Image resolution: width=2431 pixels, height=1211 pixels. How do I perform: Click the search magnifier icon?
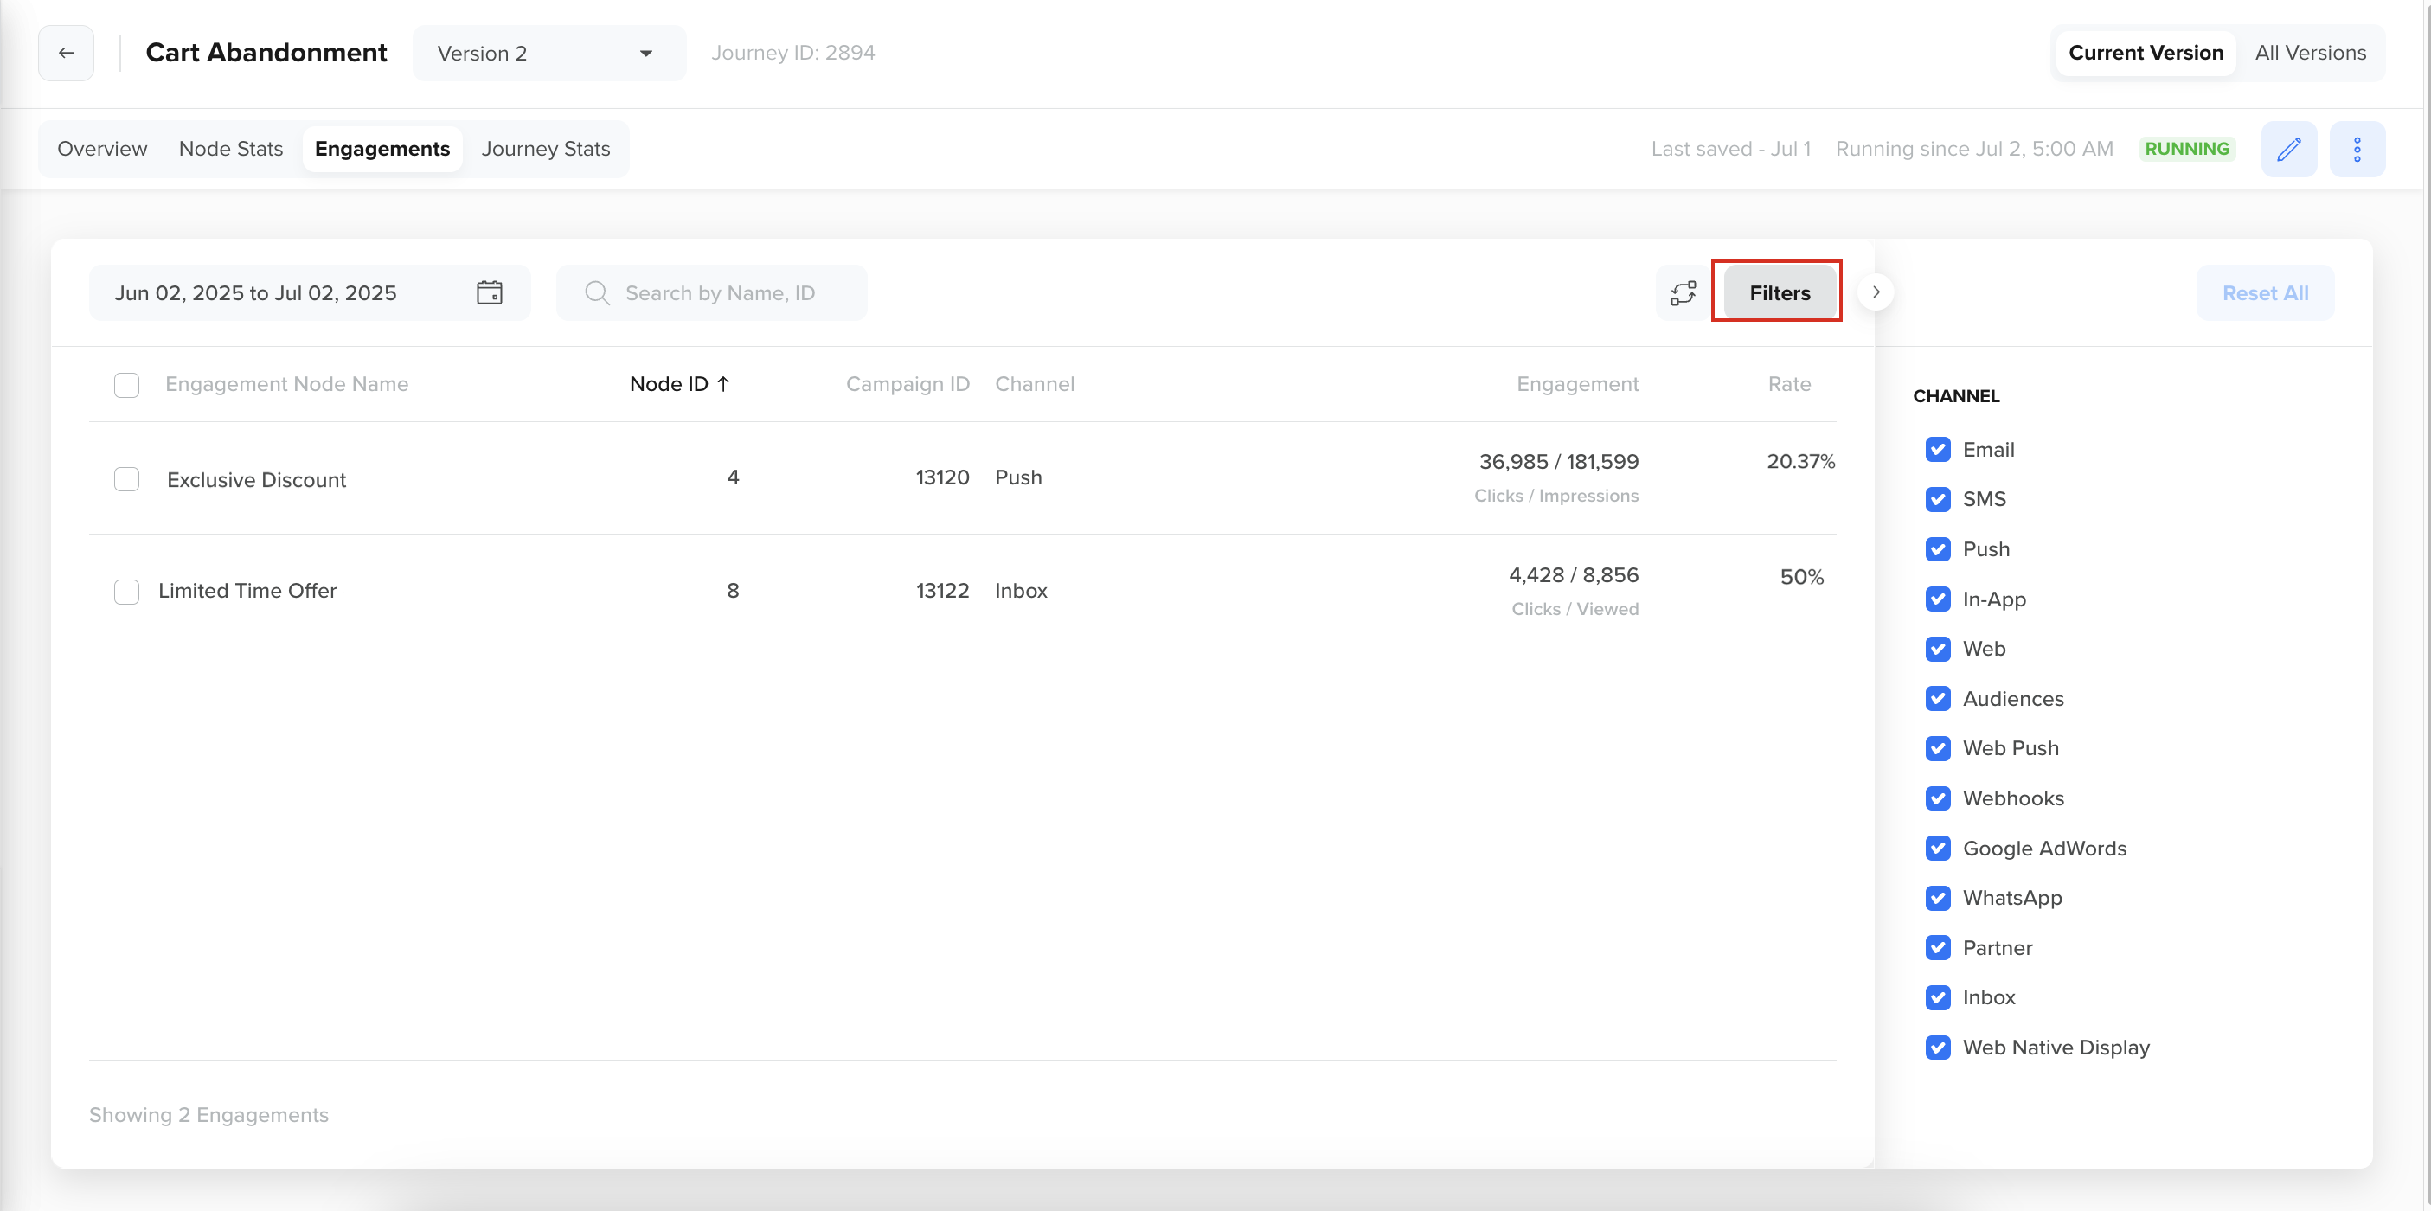[x=596, y=292]
